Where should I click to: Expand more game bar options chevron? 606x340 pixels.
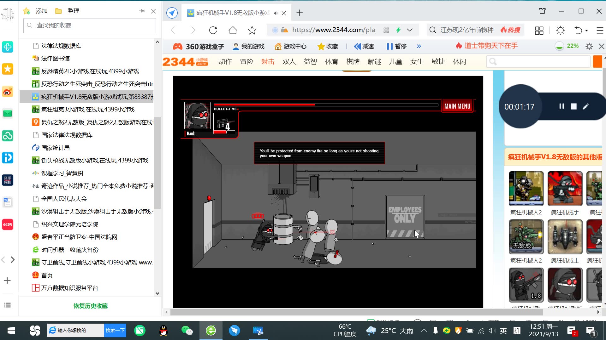coord(419,46)
